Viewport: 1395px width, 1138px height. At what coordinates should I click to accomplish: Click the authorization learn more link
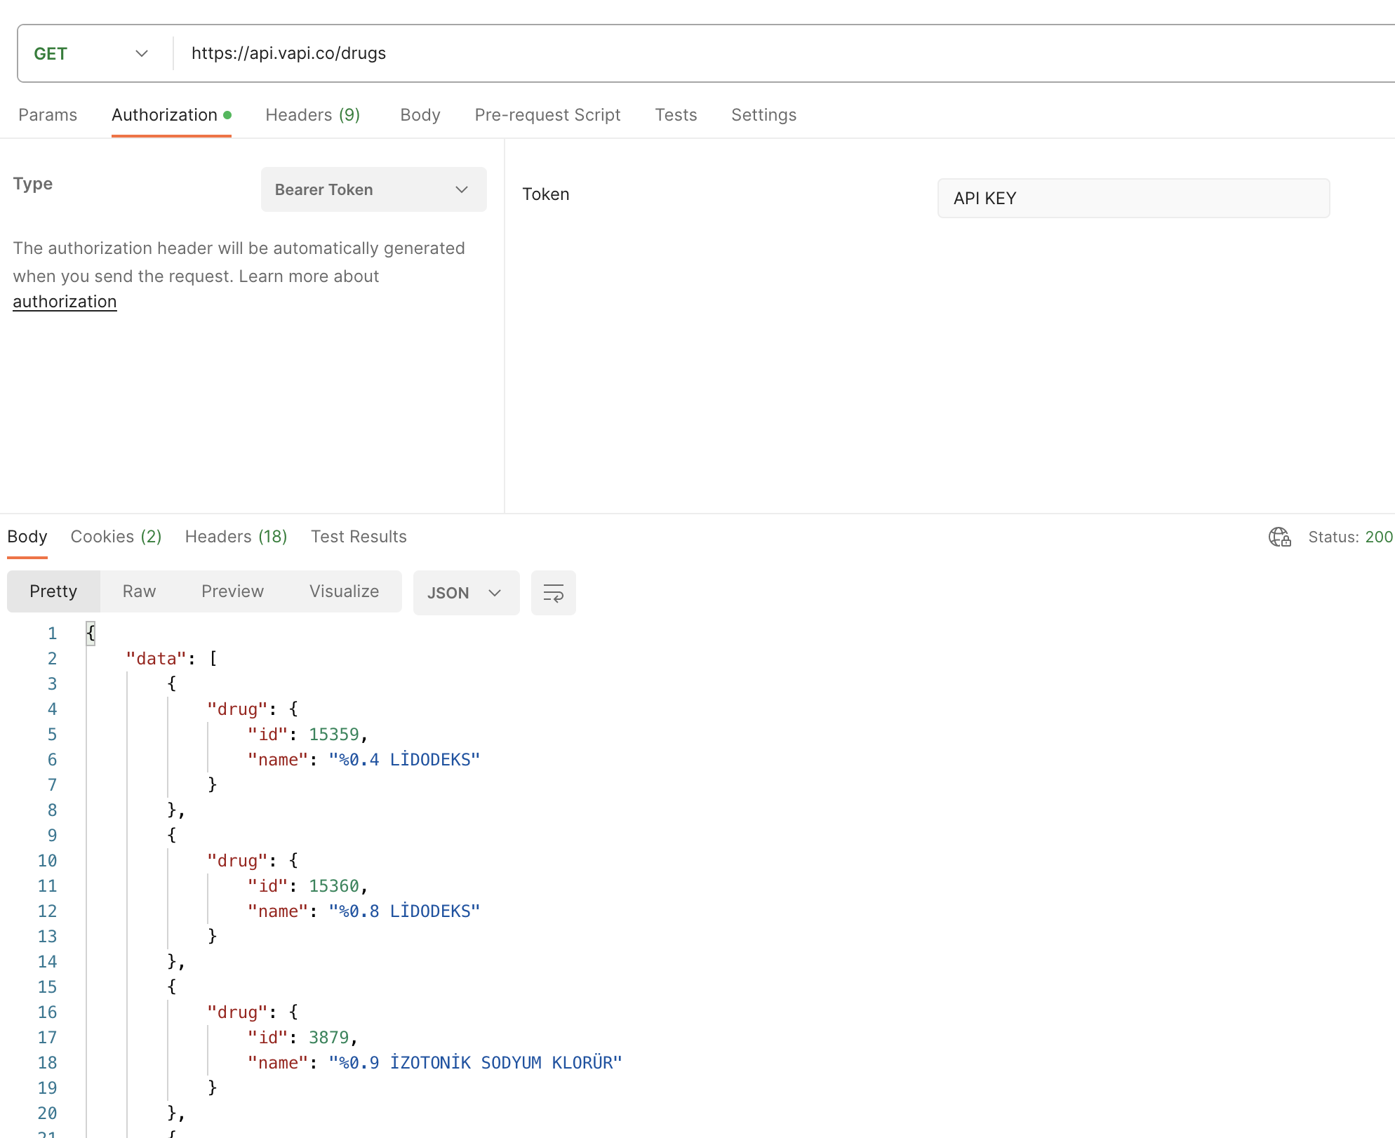coord(65,302)
